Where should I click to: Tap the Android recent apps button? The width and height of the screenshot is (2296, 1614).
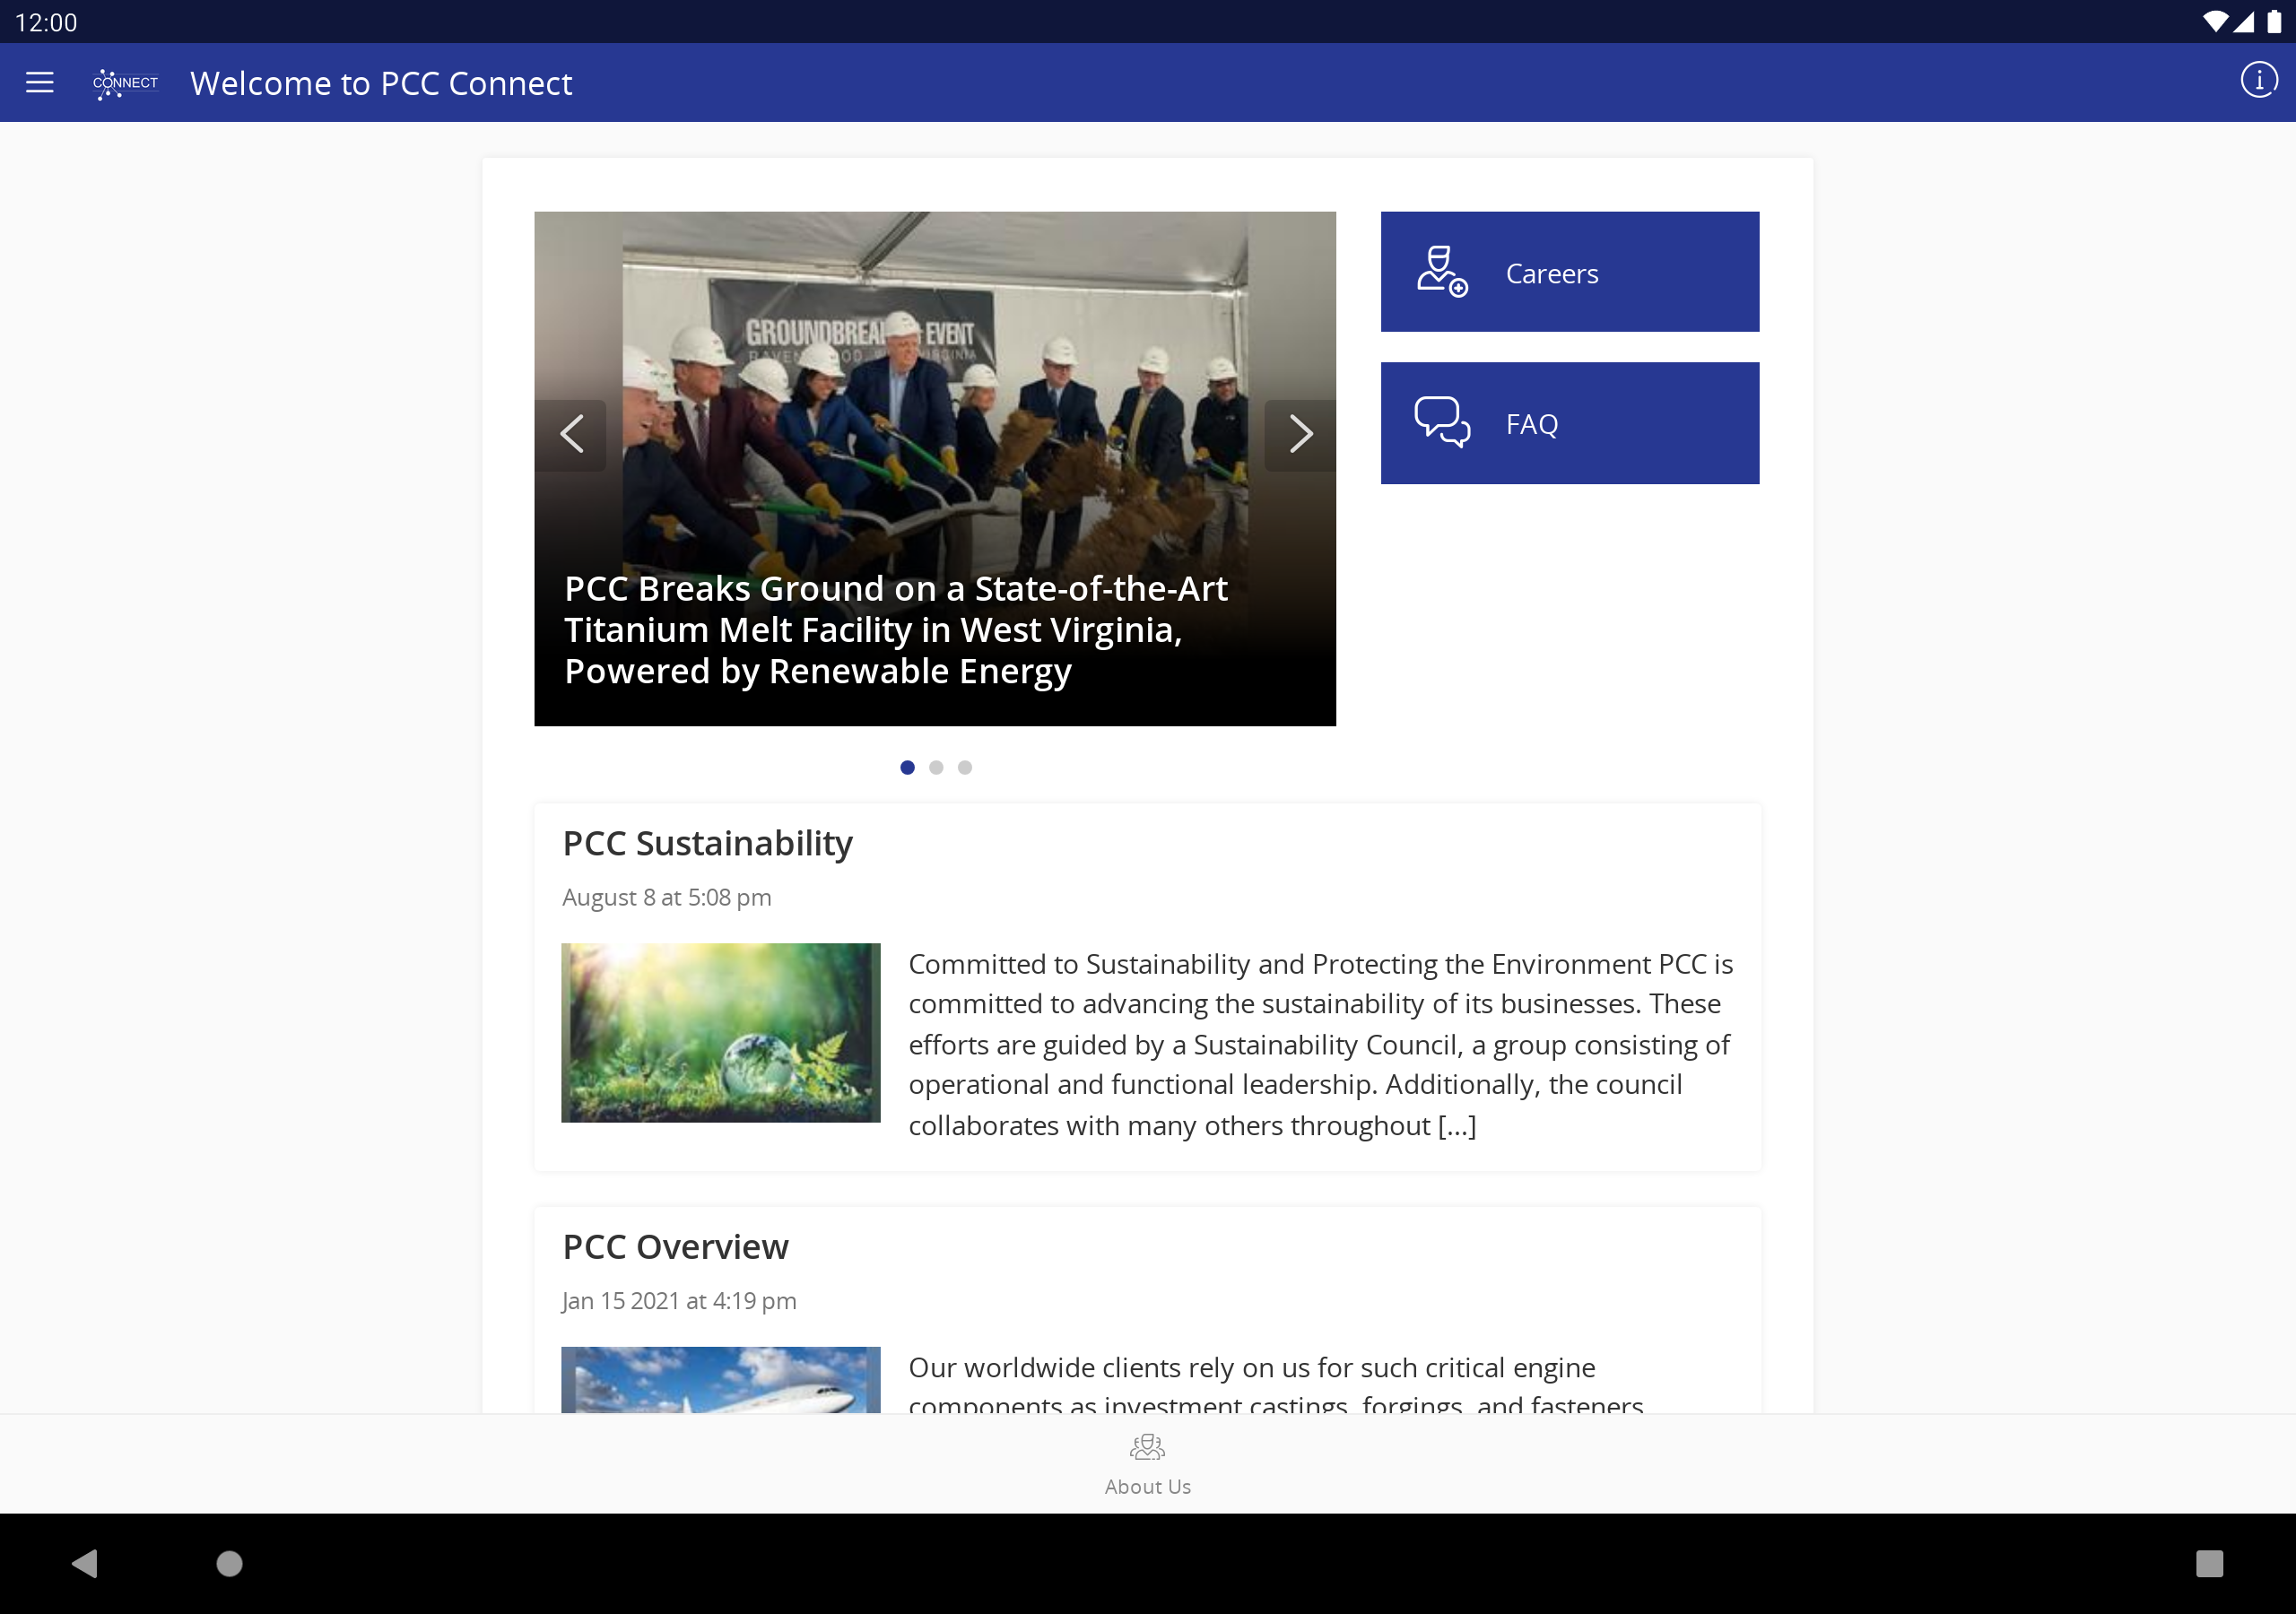pyautogui.click(x=2209, y=1563)
